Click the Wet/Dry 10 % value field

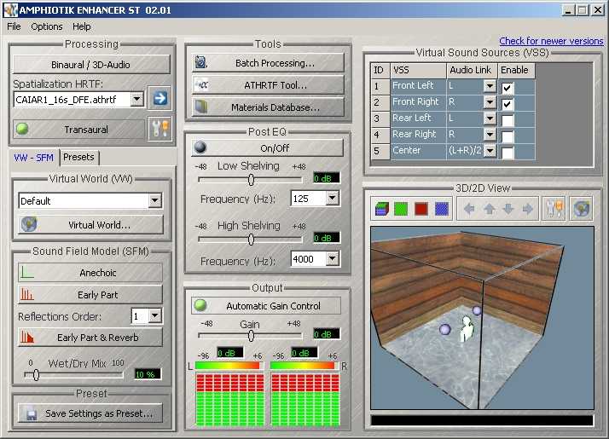click(148, 374)
